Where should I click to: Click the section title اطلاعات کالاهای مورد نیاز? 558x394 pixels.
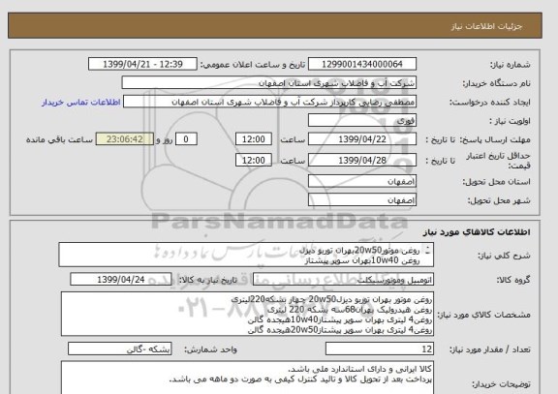(477, 232)
